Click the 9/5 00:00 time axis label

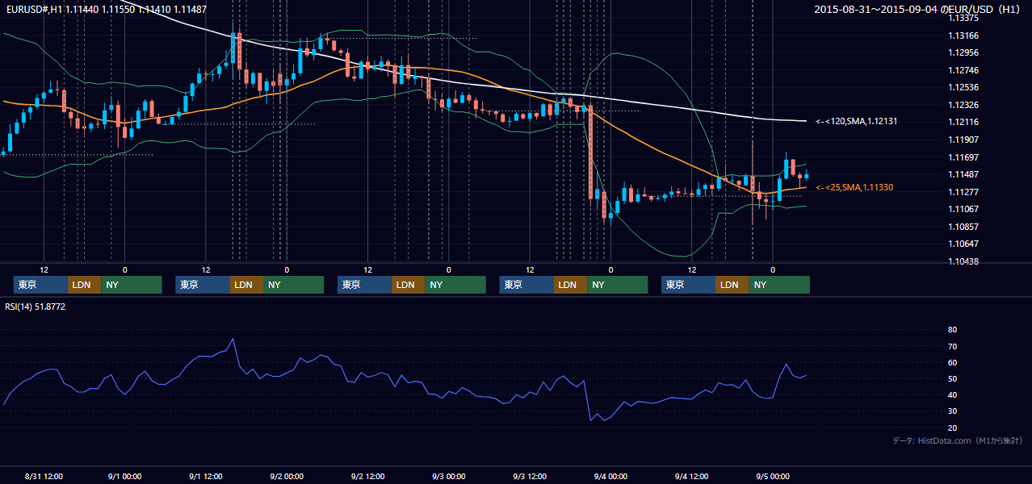773,476
